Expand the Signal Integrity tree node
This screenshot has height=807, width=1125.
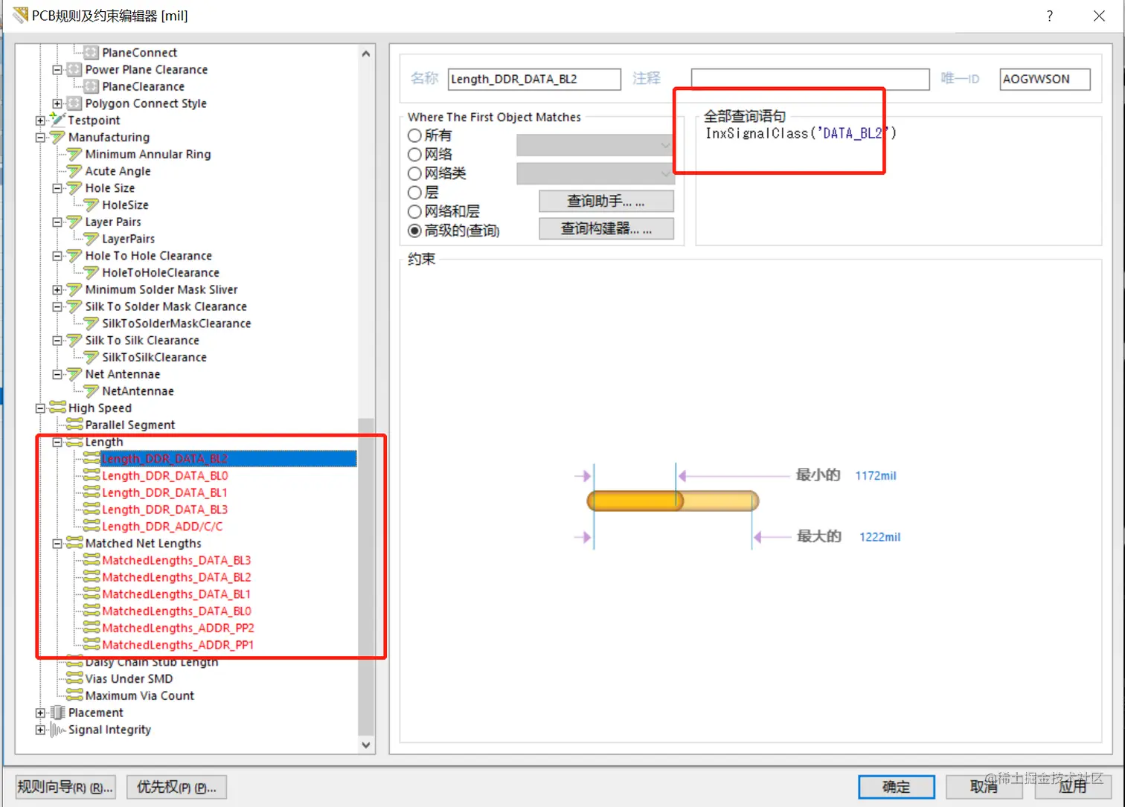[40, 730]
